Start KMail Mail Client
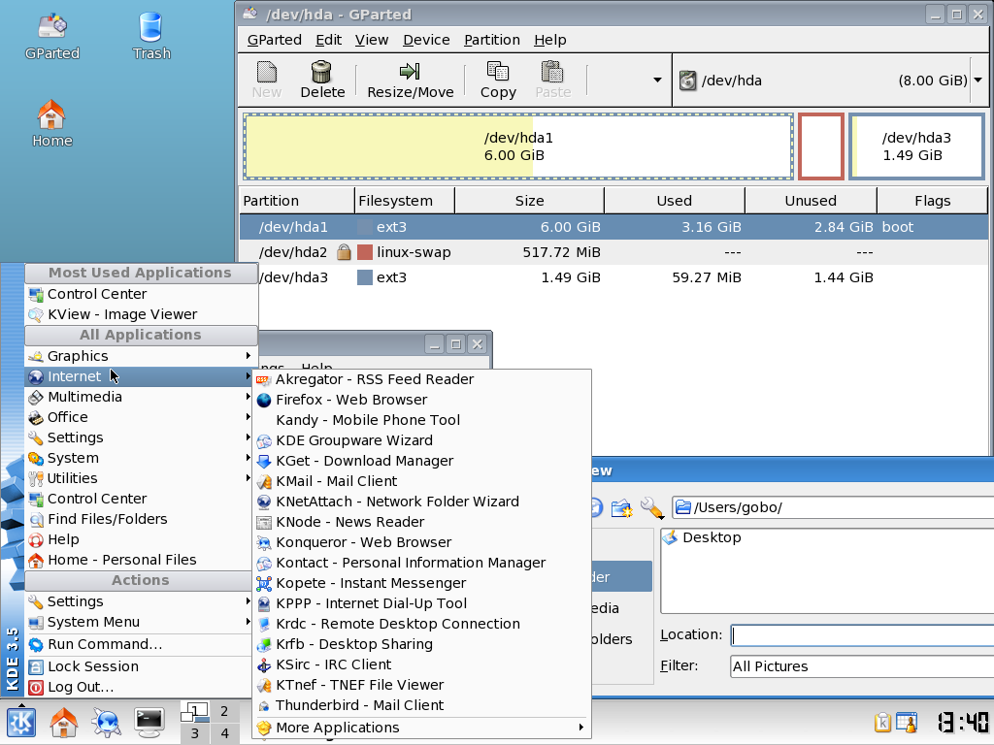This screenshot has height=745, width=994. (x=421, y=481)
